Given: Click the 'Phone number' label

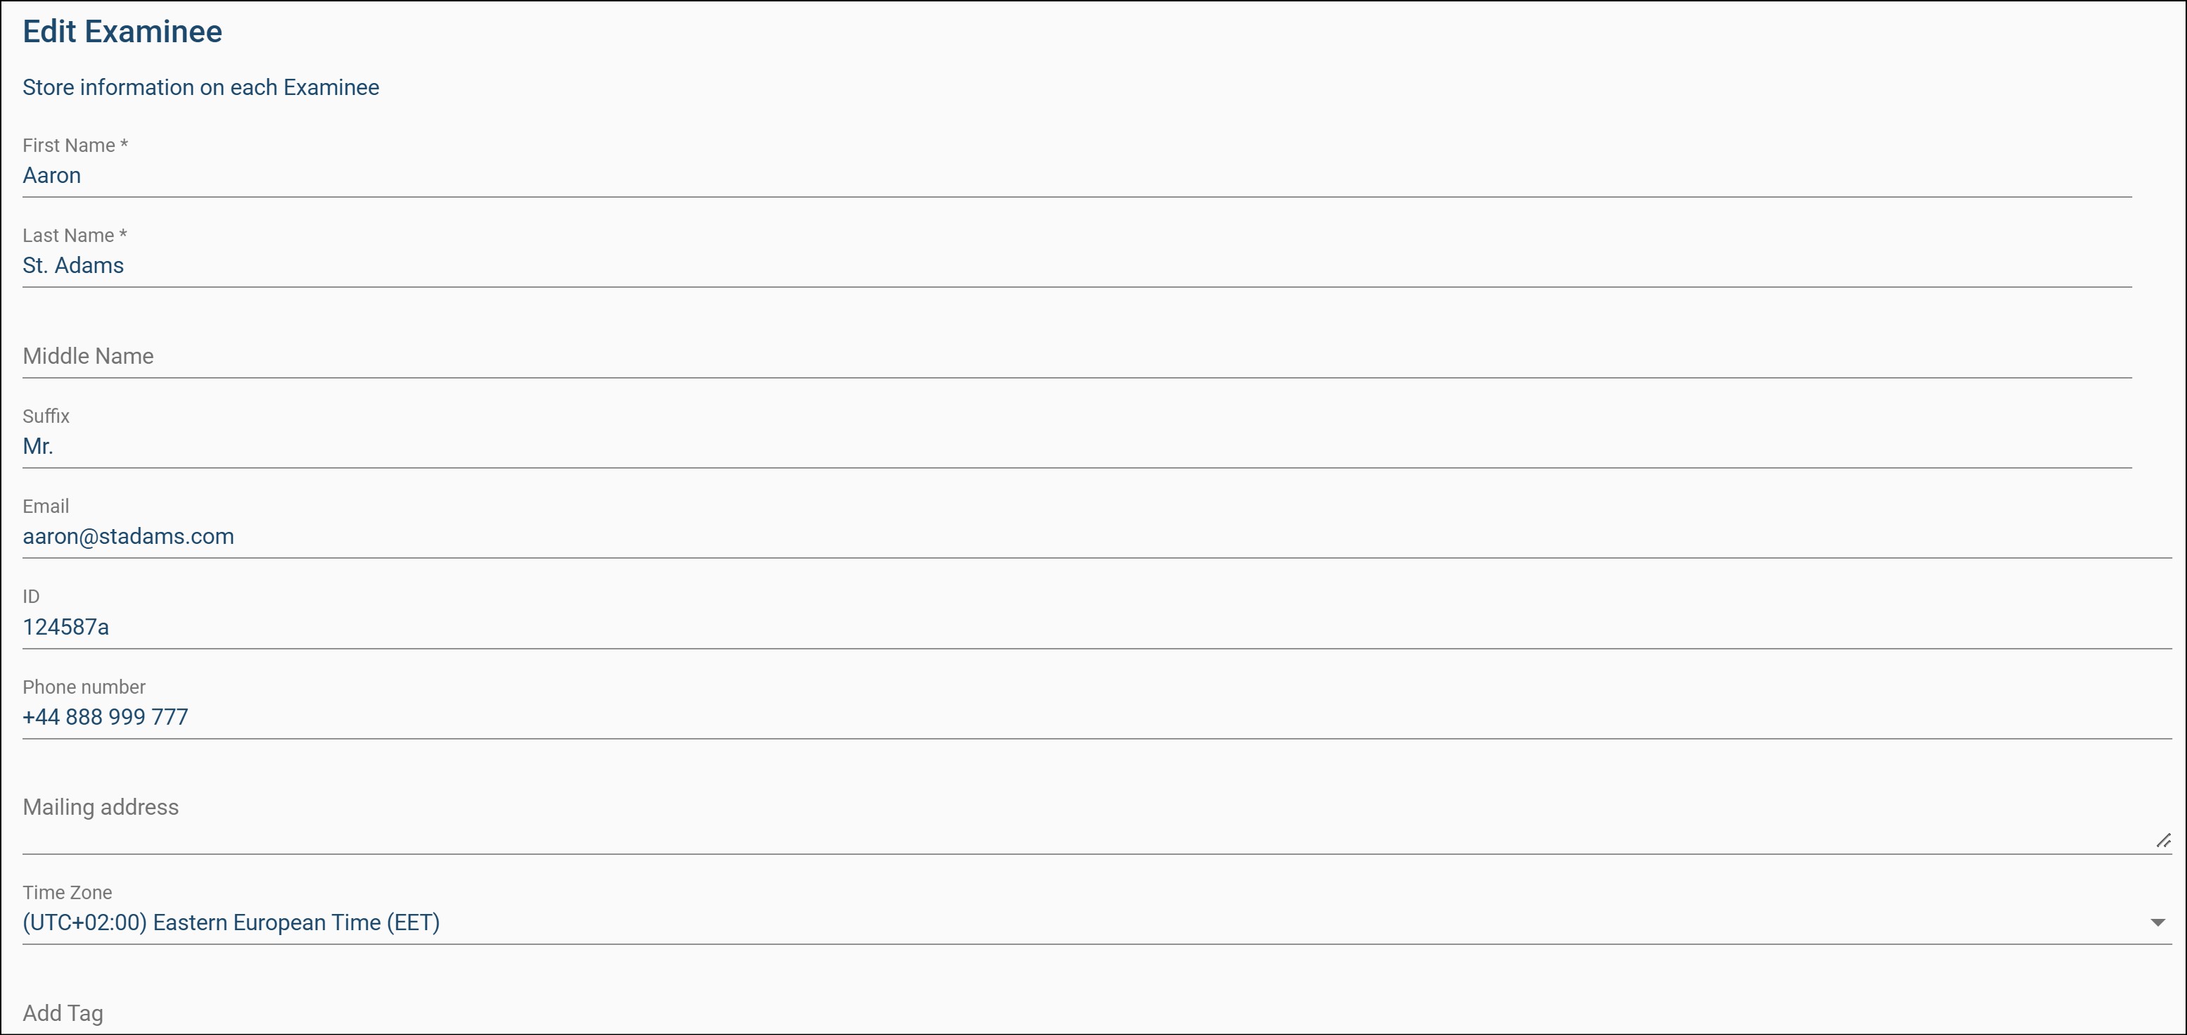Looking at the screenshot, I should point(84,687).
